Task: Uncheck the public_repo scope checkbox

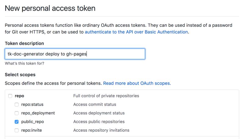Action: click(17, 122)
